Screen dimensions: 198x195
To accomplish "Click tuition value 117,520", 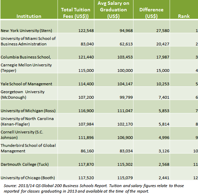I will point(86,178).
